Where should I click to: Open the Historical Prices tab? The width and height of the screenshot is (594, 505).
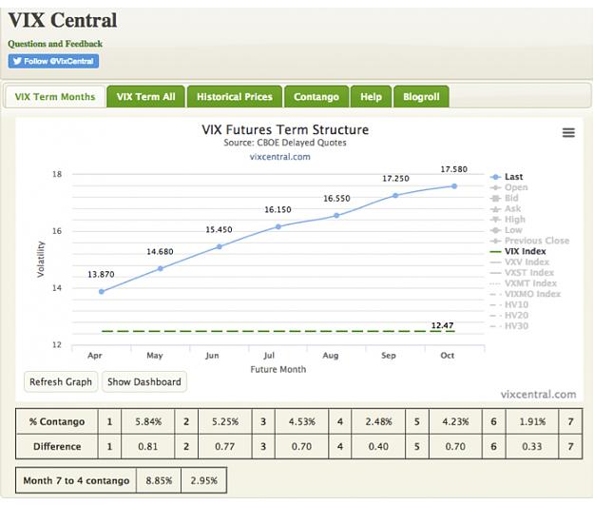pyautogui.click(x=235, y=97)
